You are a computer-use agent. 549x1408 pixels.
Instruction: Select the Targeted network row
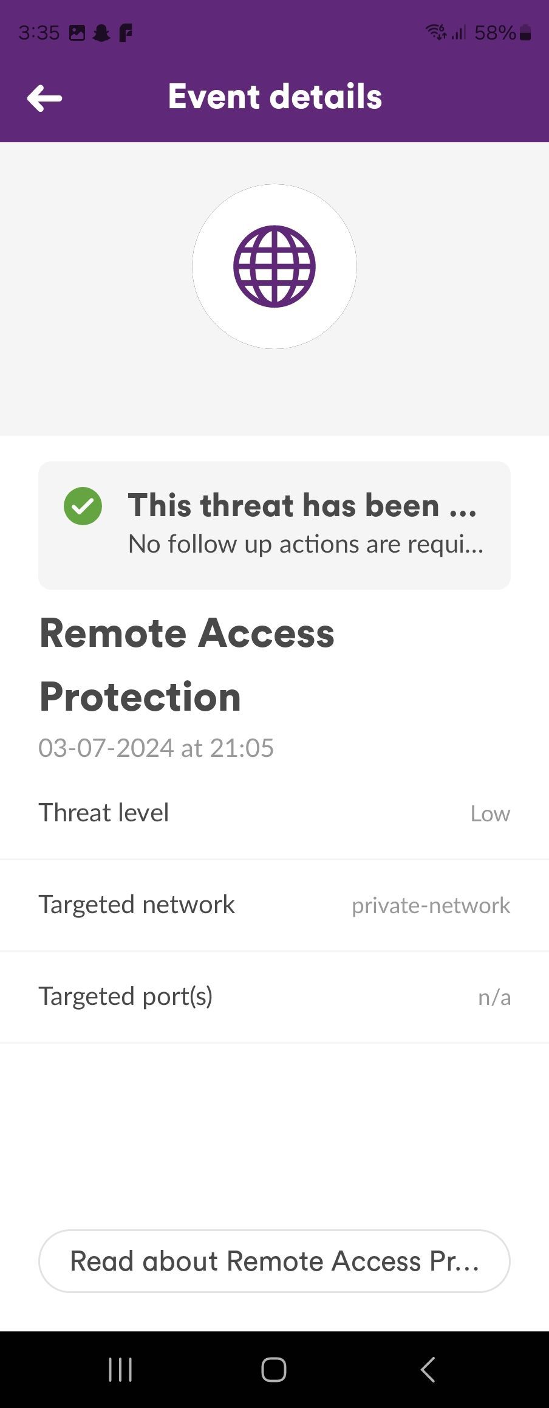[274, 905]
